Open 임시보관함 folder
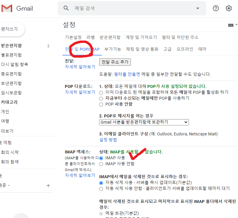 point(11,93)
